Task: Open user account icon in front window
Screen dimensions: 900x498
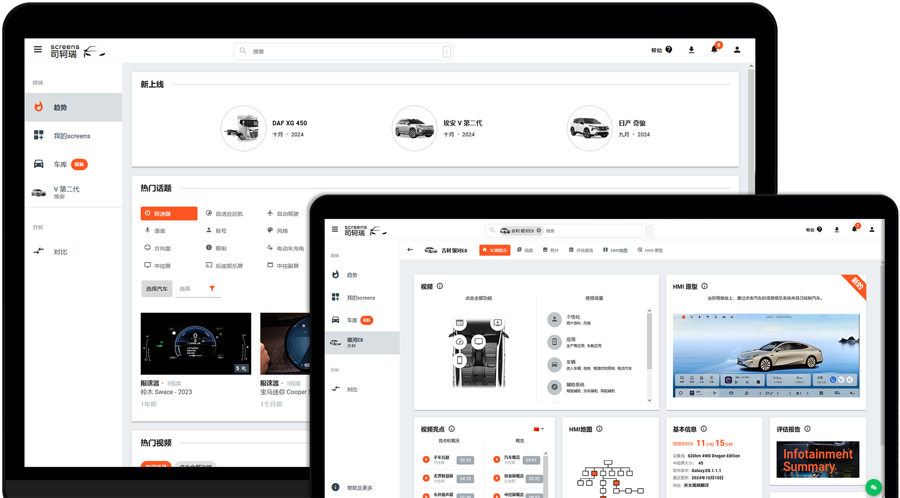Action: click(x=872, y=230)
